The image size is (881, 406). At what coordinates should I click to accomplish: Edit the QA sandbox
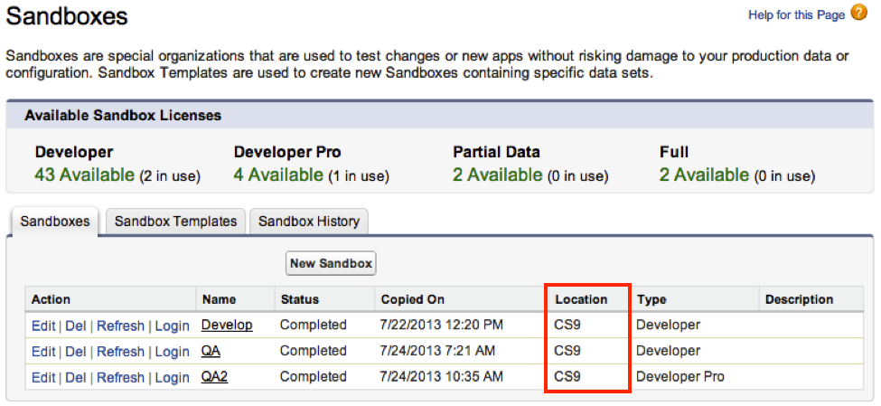(x=42, y=352)
